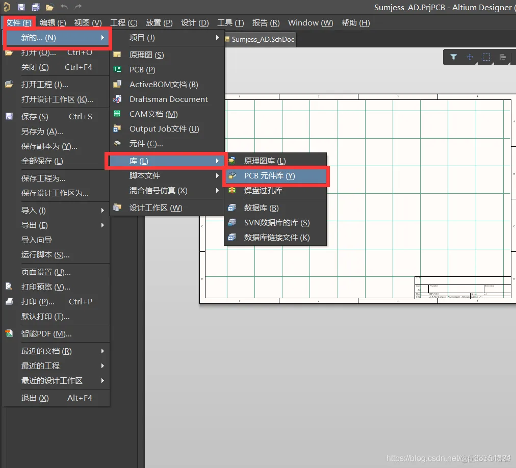This screenshot has width=516, height=468.
Task: Click the Save icon in title bar
Action: 21,7
